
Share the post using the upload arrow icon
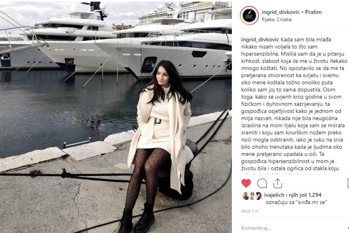(278, 183)
